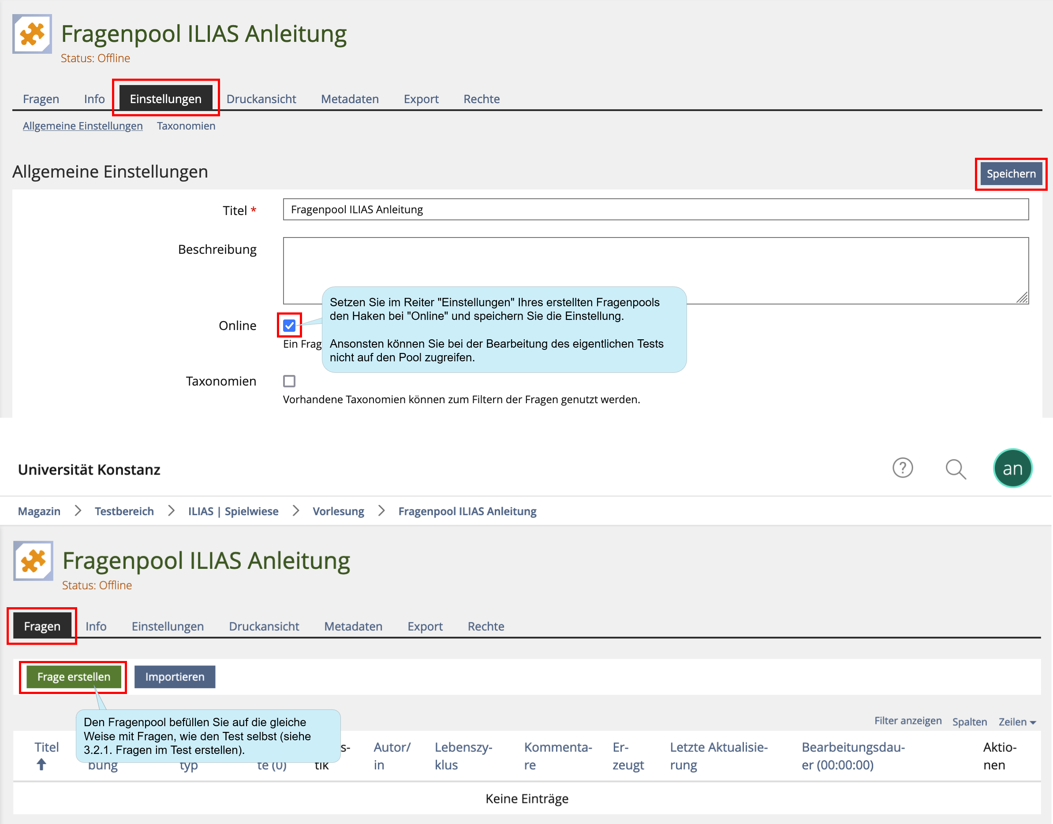The height and width of the screenshot is (824, 1053).
Task: Grab the Beschreibung textarea resize handle
Action: click(x=1022, y=298)
